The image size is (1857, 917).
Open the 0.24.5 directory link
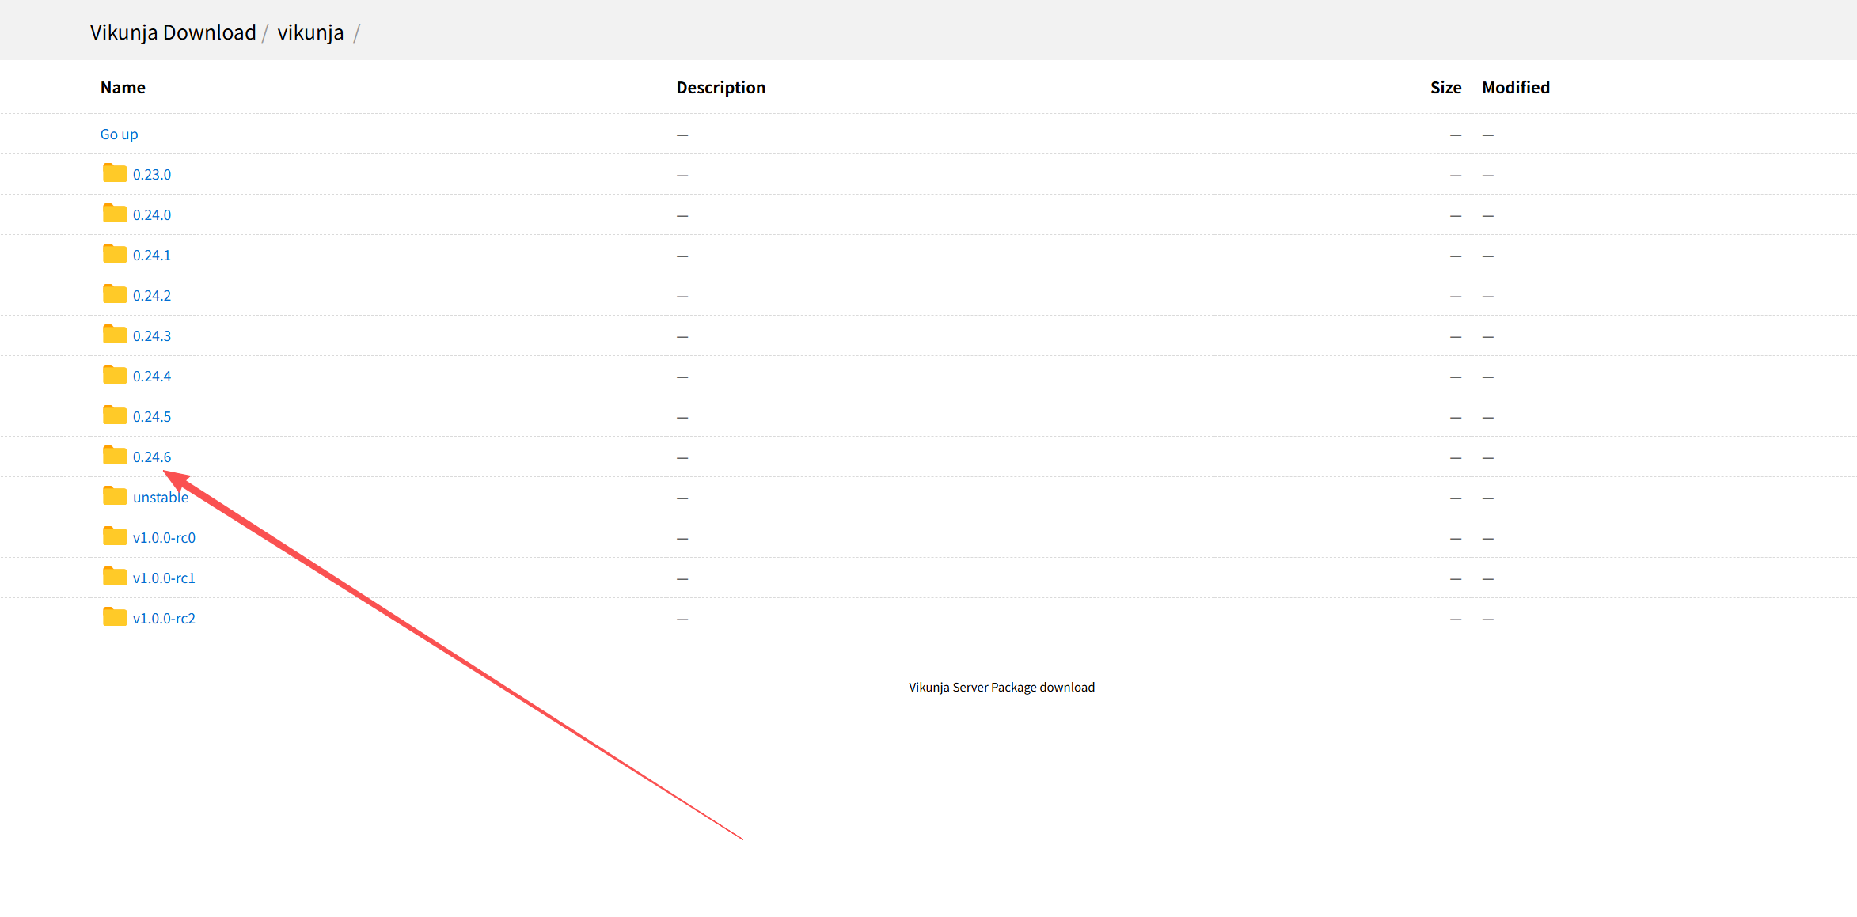[151, 417]
